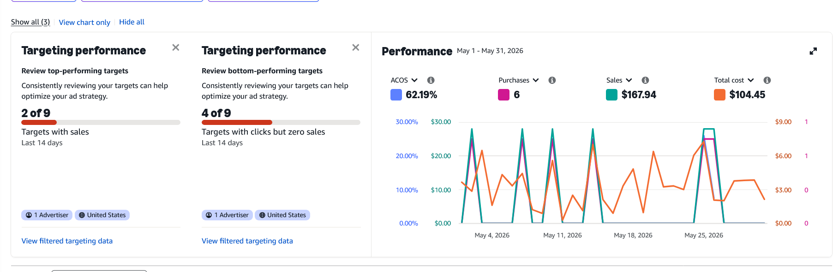Click 1 Advertiser chip under Targets with sales
839x272 pixels.
(x=47, y=215)
